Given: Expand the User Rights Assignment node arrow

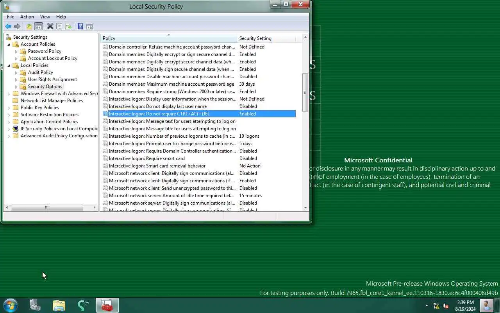Looking at the screenshot, I should [16, 79].
